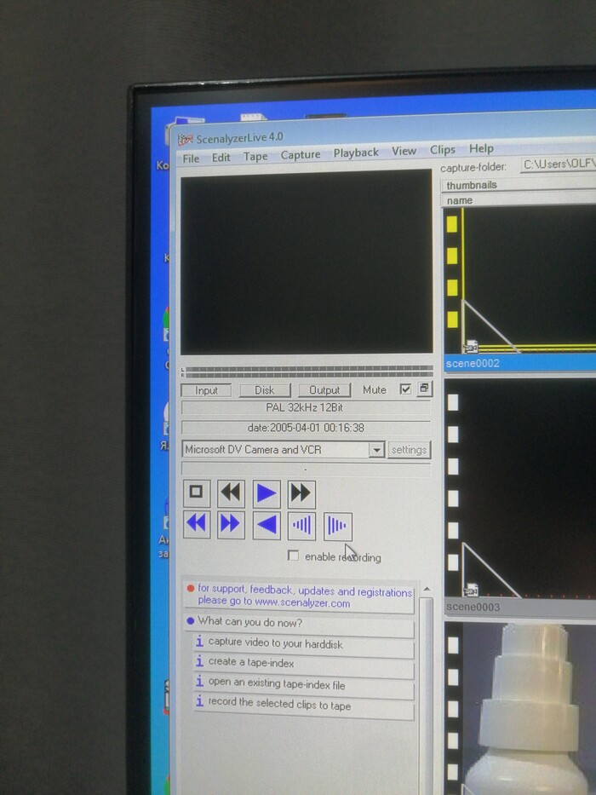Open the Edit menu
The image size is (596, 795).
(221, 158)
